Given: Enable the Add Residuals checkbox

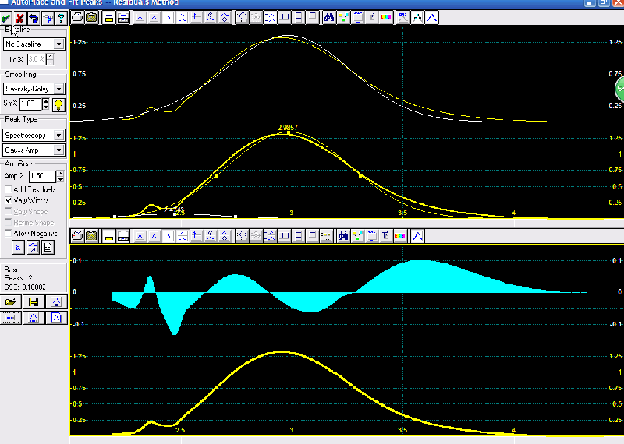Looking at the screenshot, I should [8, 189].
